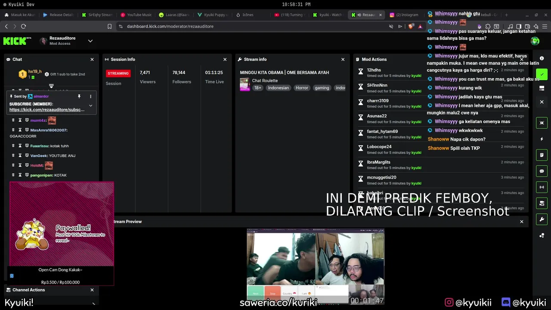This screenshot has height=310, width=551.
Task: Switch to the SirEqhy Stream browser tab
Action: click(x=97, y=15)
